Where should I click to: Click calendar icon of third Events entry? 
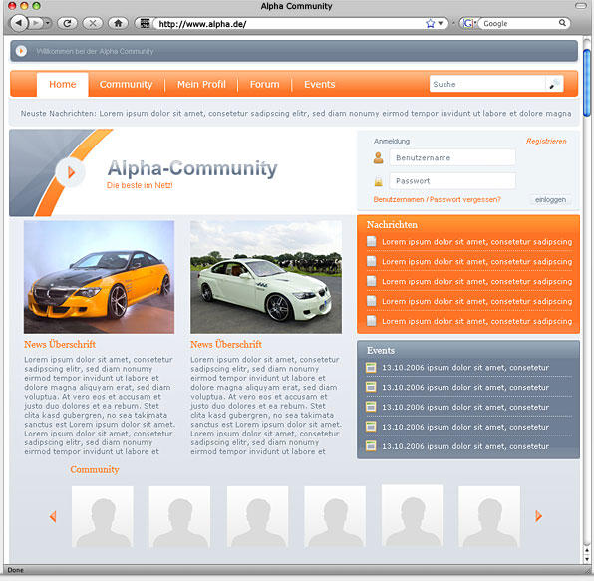371,407
